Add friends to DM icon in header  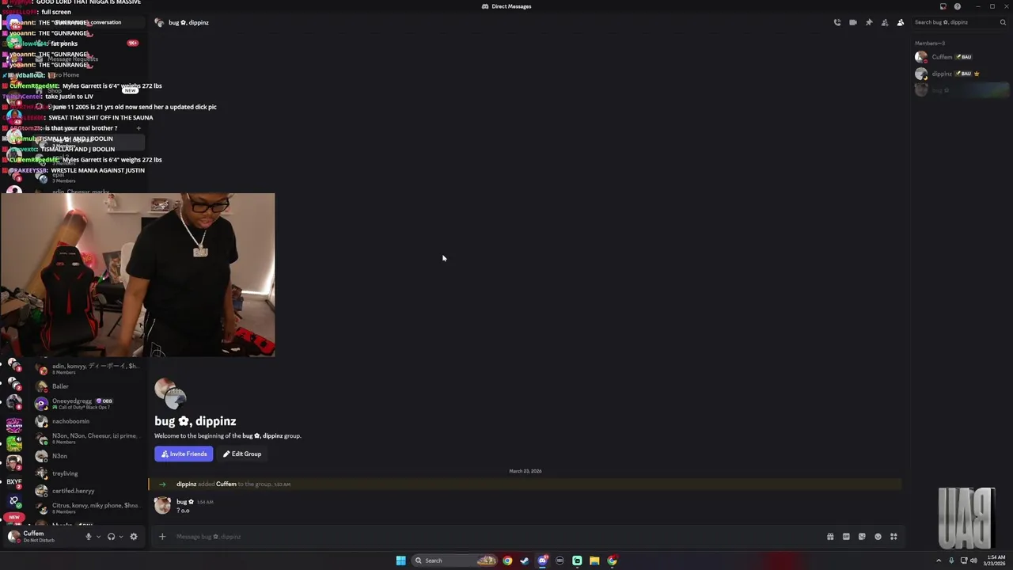(885, 22)
